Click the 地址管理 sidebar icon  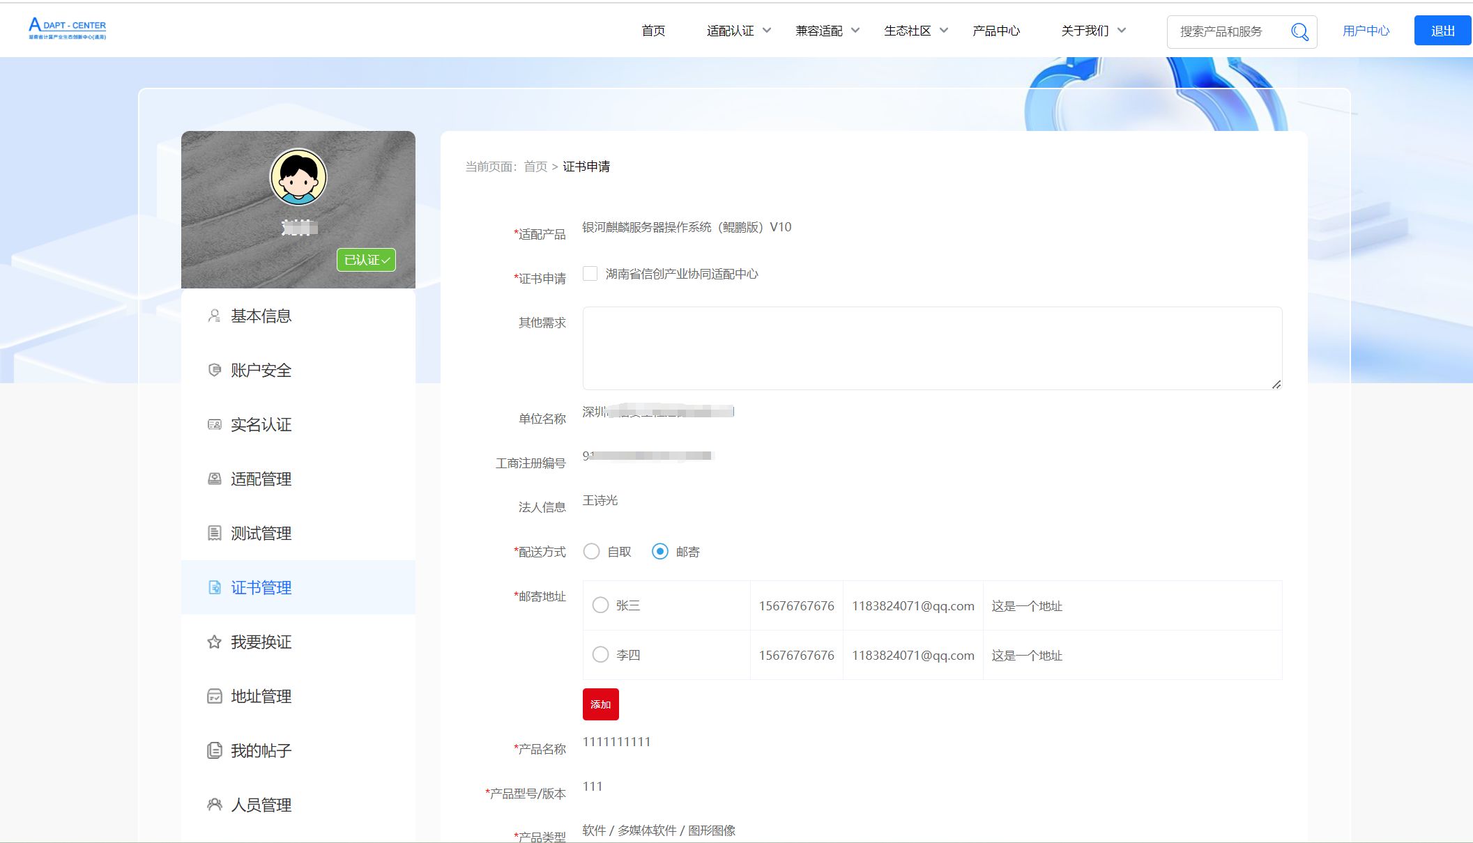click(x=214, y=696)
